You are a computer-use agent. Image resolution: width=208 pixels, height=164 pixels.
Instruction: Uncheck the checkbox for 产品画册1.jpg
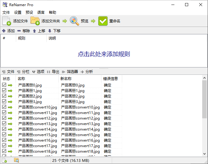click(x=4, y=90)
